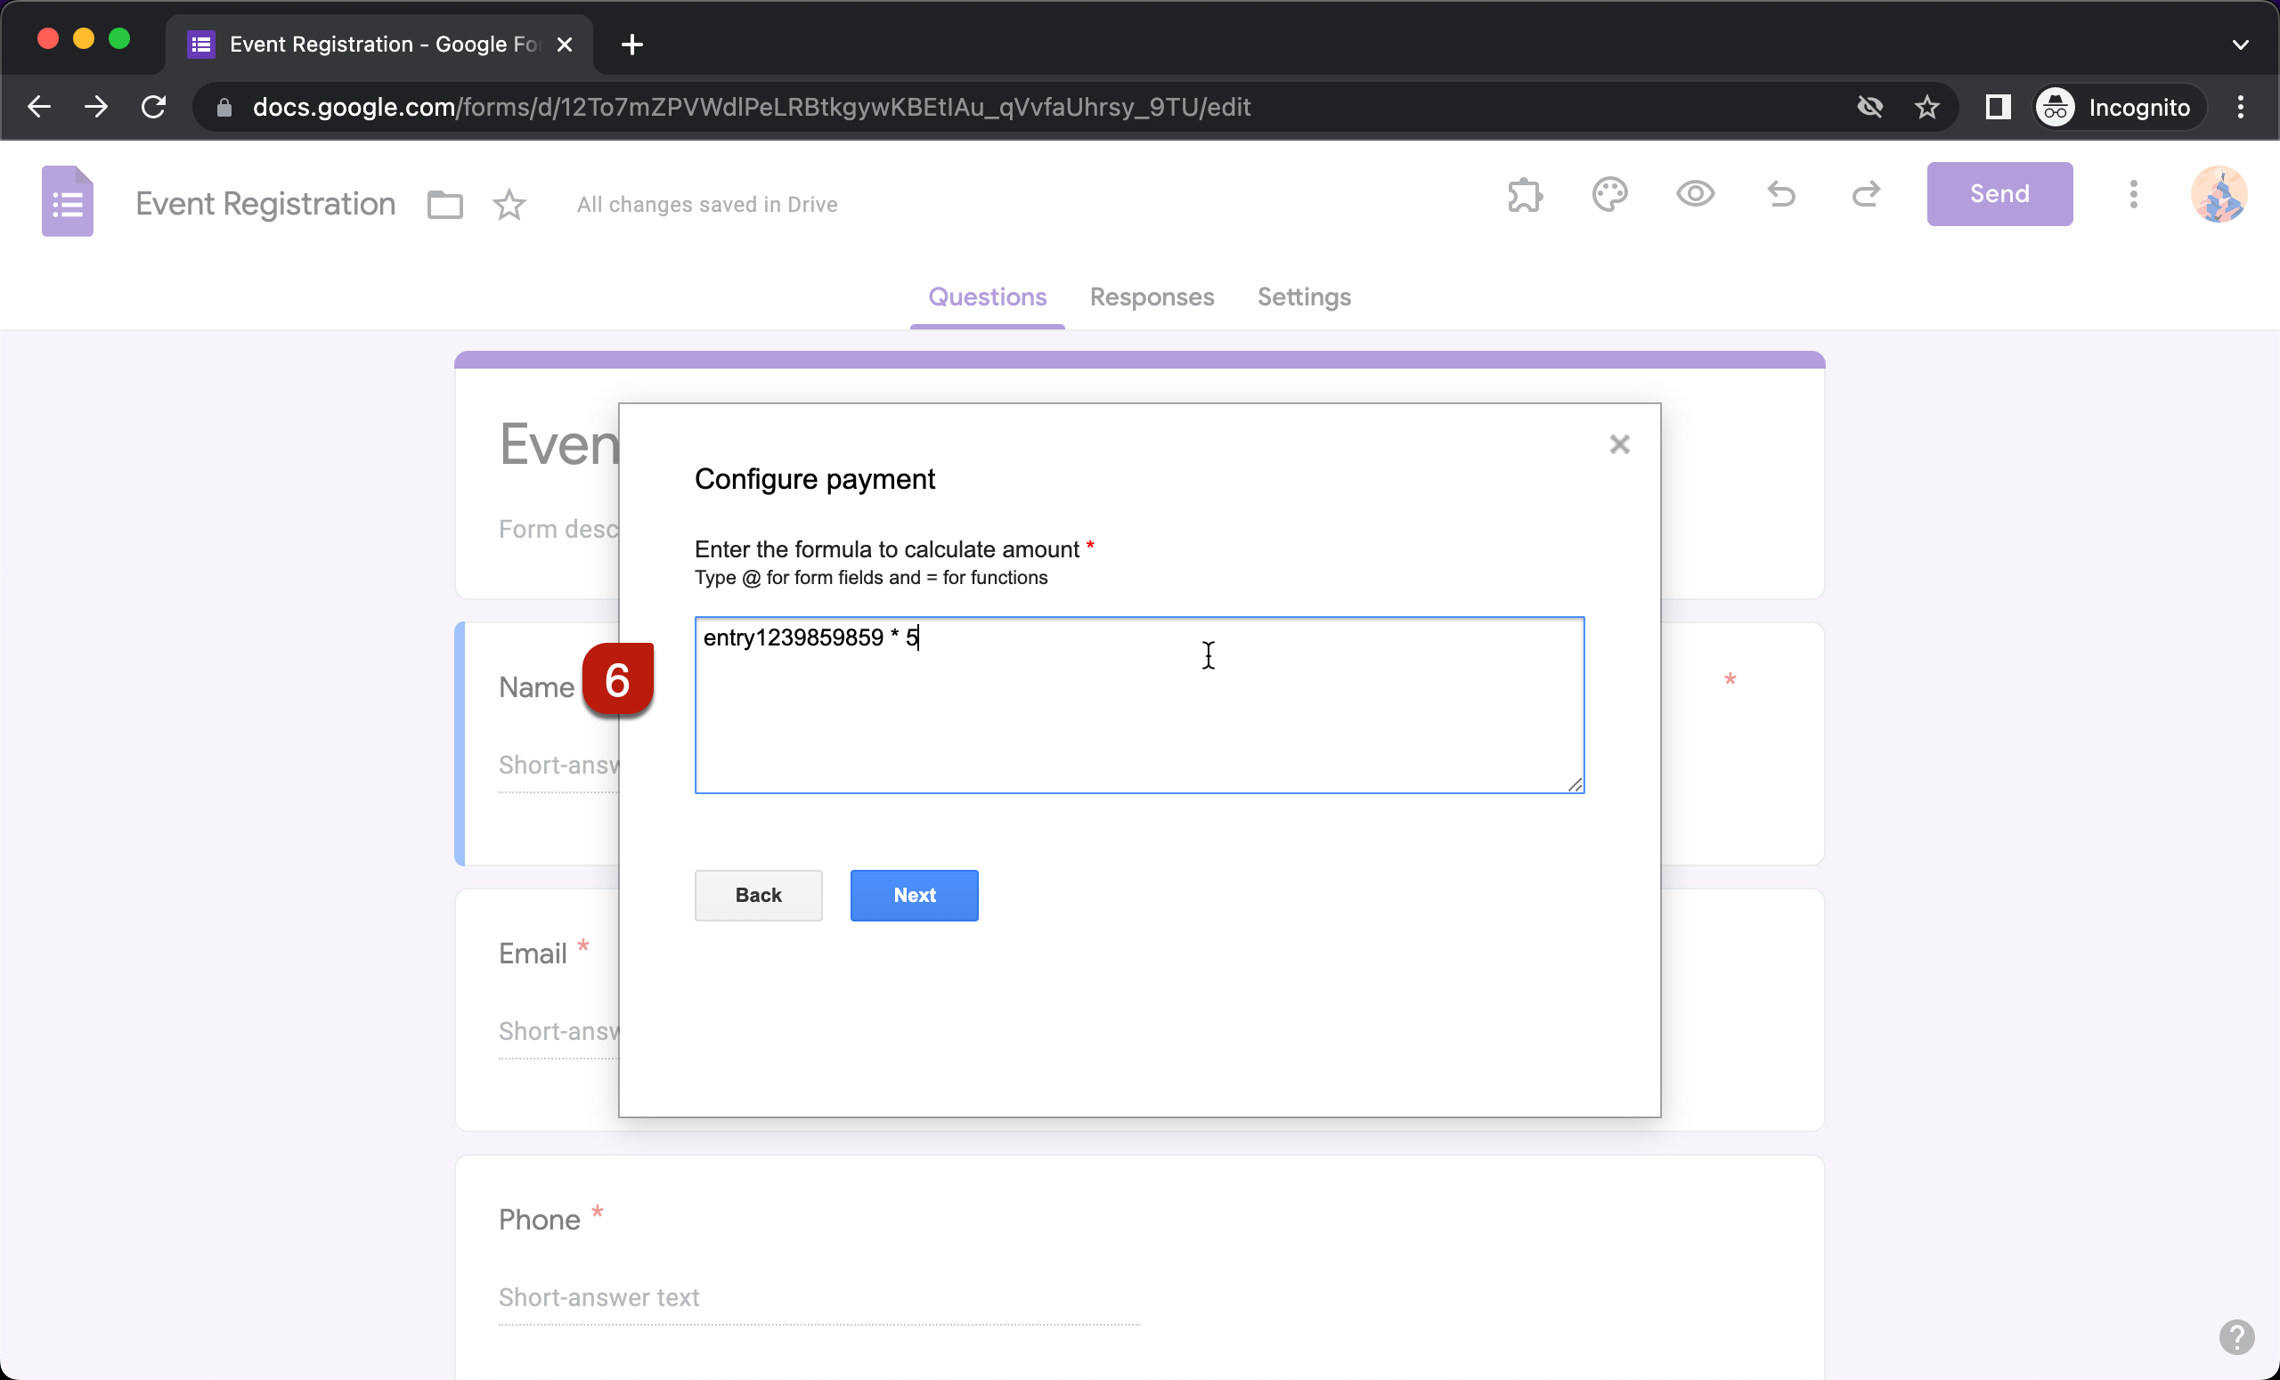The width and height of the screenshot is (2280, 1380).
Task: Open the form's more options menu
Action: coord(2133,195)
